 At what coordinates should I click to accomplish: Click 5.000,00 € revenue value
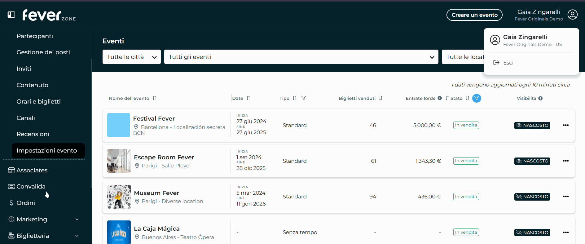pos(427,125)
